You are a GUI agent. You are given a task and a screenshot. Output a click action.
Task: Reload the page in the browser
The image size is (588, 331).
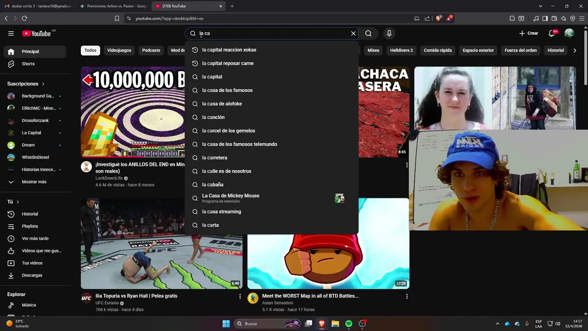[x=24, y=18]
